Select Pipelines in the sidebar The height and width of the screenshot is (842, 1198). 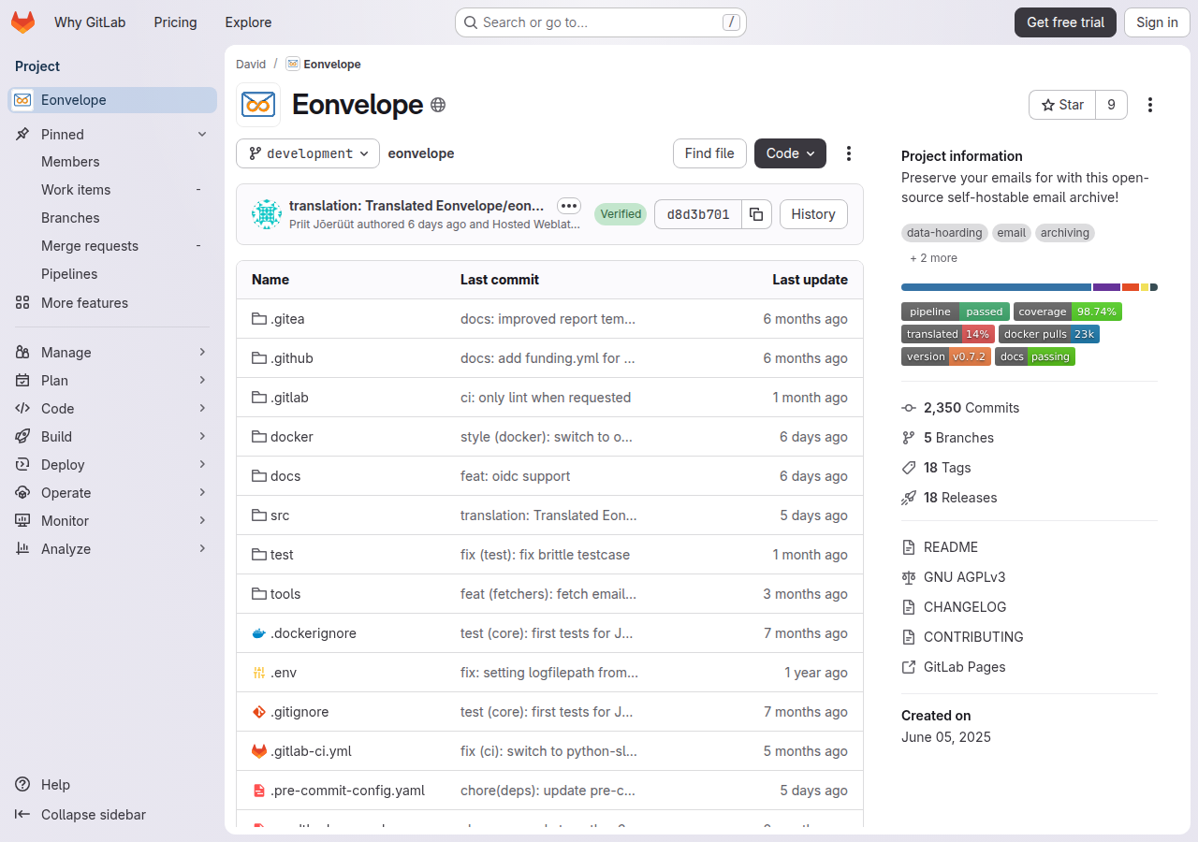pos(69,274)
